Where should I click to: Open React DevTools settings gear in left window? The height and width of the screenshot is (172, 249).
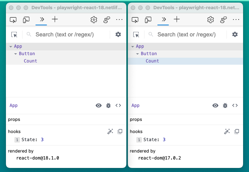tap(118, 35)
